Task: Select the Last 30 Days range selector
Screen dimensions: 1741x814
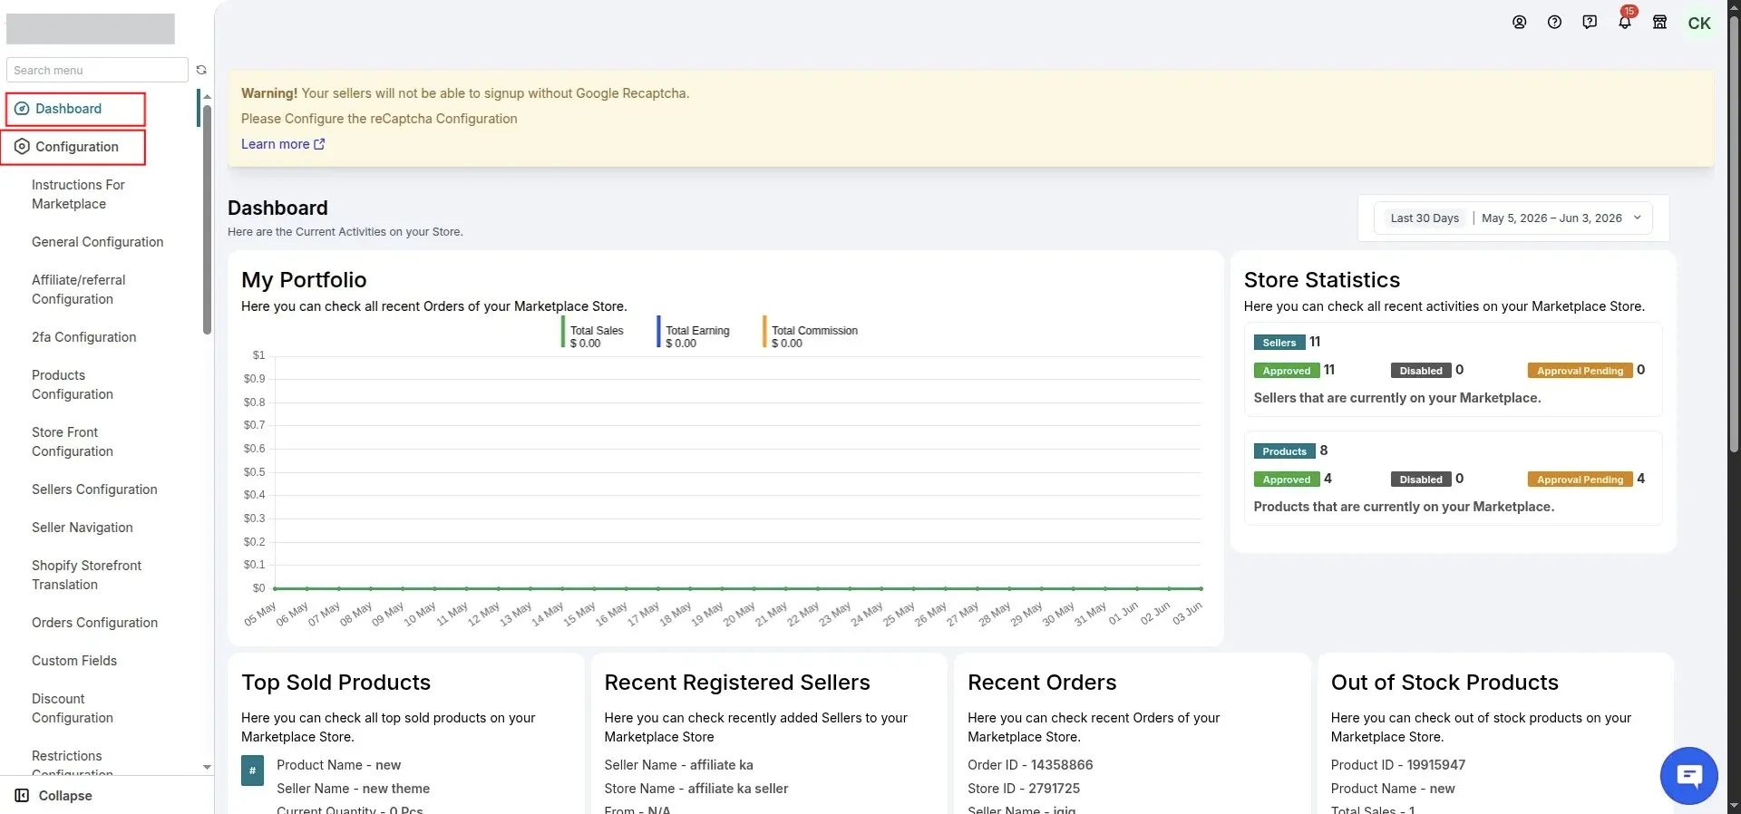Action: coord(1425,218)
